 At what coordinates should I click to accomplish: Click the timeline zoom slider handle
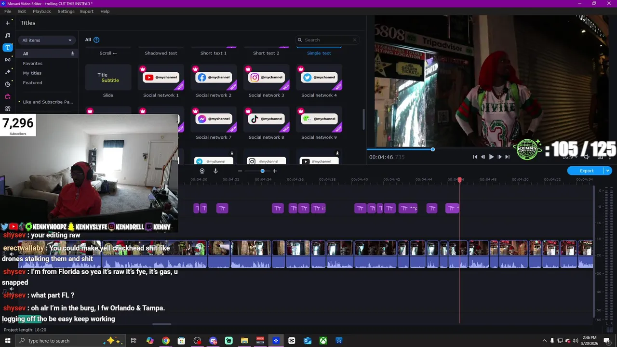point(262,171)
